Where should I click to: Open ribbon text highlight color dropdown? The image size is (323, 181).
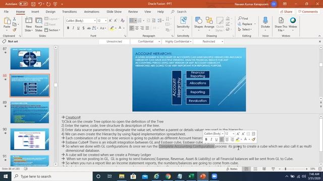(x=116, y=28)
